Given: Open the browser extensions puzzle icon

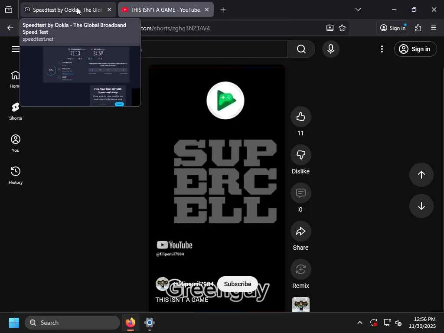Looking at the screenshot, I should (418, 28).
